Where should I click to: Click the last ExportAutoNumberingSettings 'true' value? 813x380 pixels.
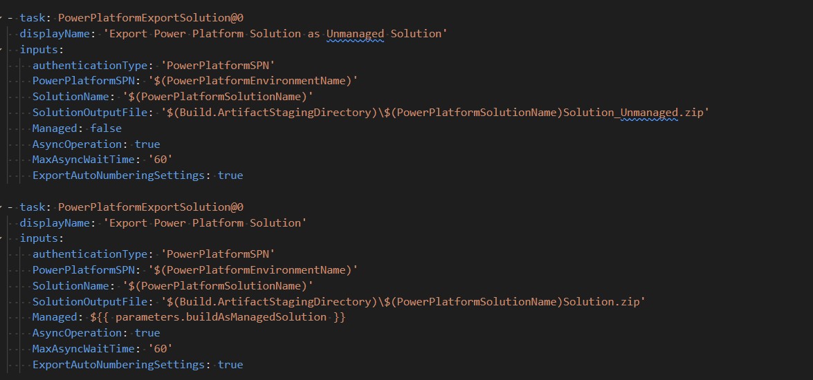pos(230,365)
